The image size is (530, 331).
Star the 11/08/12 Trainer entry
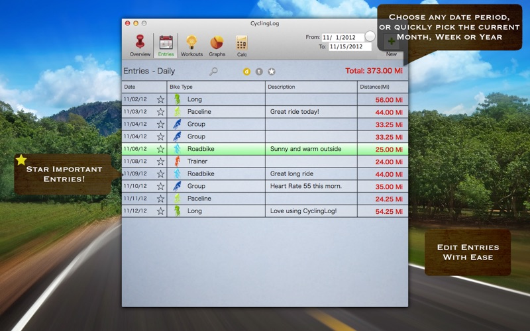coord(160,162)
